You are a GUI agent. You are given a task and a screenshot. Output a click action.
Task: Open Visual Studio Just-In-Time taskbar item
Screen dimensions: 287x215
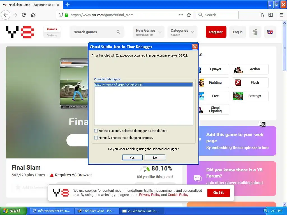142,211
